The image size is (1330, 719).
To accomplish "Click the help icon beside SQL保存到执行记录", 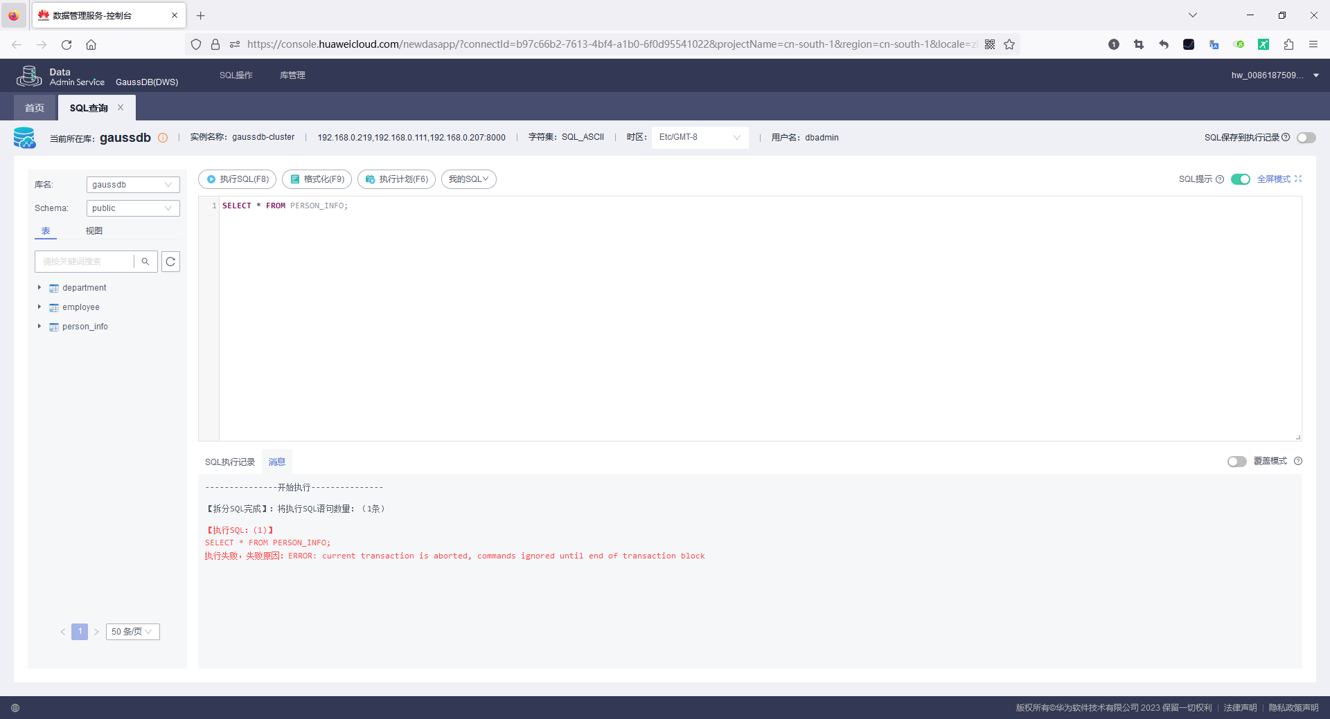I will [1286, 137].
